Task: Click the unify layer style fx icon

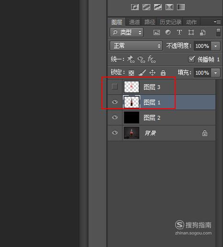Action: pyautogui.click(x=151, y=59)
